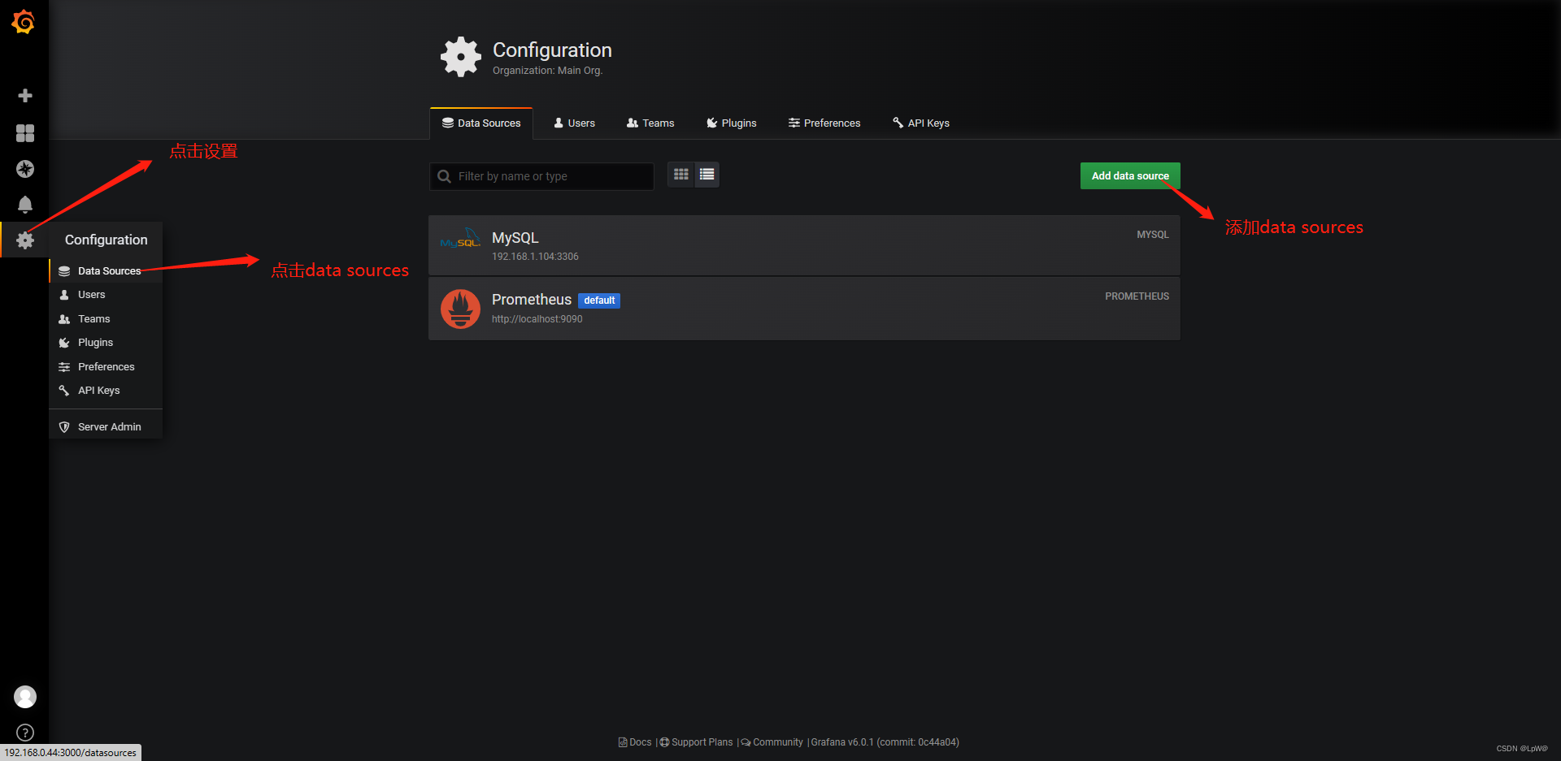This screenshot has height=761, width=1561.
Task: Select Preferences in the sidebar flyout
Action: (106, 367)
